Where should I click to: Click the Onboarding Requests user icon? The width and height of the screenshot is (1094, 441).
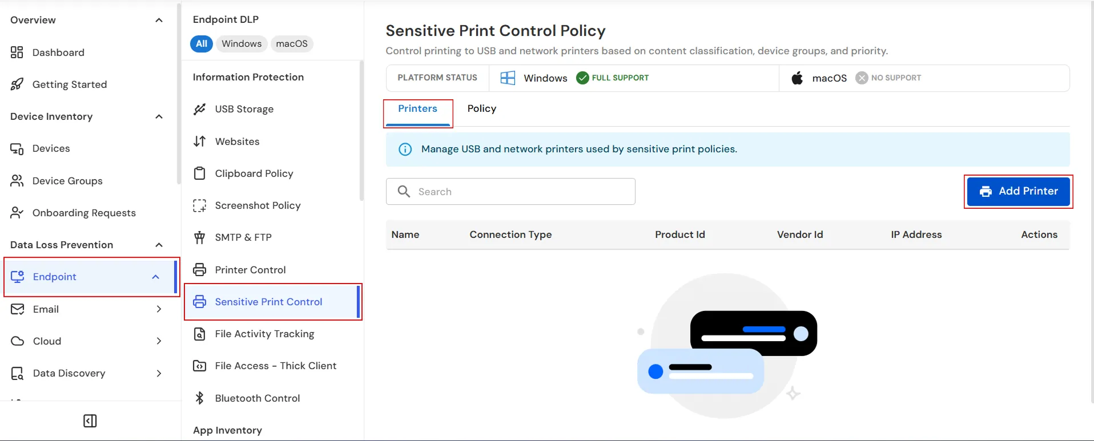[17, 213]
